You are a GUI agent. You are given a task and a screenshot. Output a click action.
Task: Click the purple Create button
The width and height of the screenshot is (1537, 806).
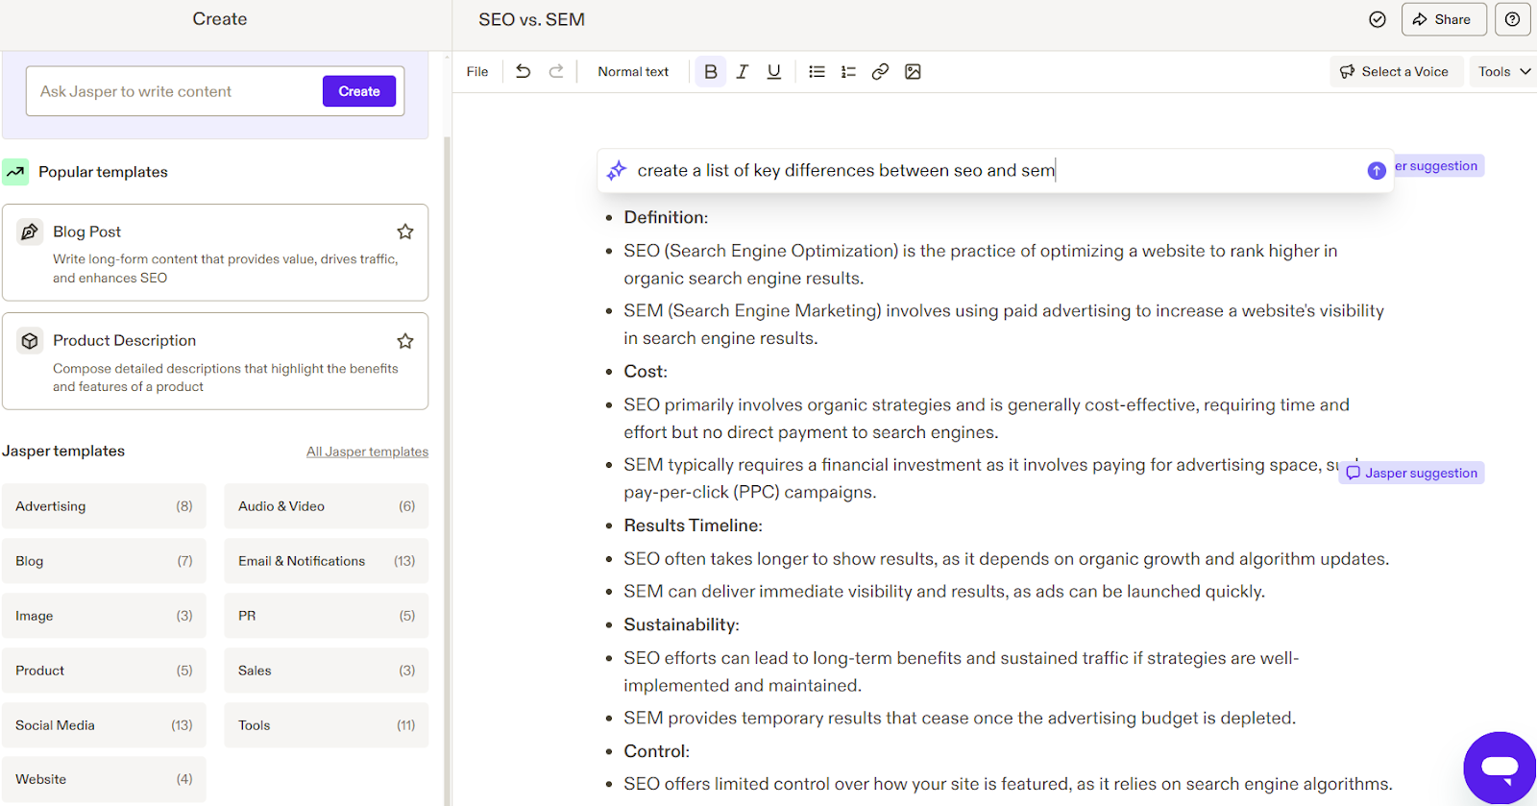[x=359, y=91]
